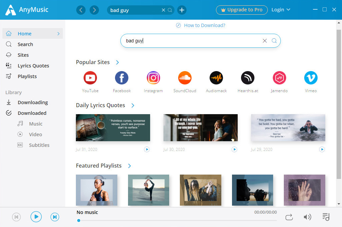Image resolution: width=342 pixels, height=227 pixels.
Task: Clear the main search box text
Action: coord(265,41)
